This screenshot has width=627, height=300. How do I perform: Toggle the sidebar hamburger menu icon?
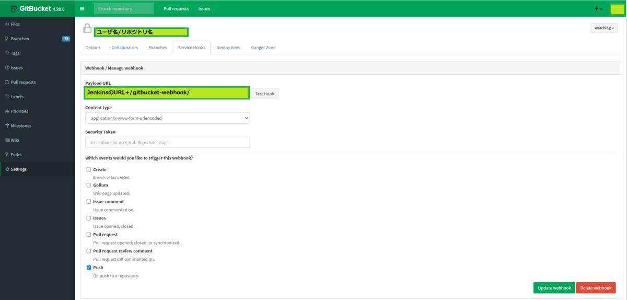pos(82,9)
